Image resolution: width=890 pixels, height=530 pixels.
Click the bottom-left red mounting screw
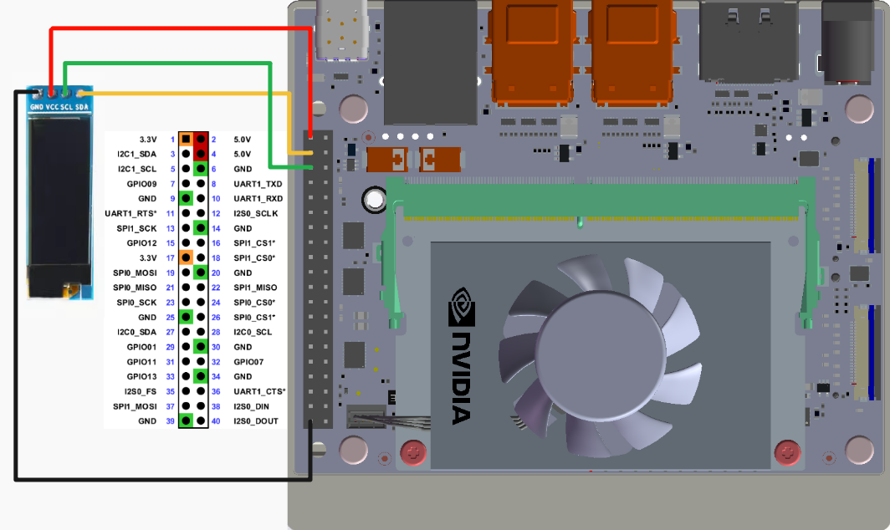[412, 452]
